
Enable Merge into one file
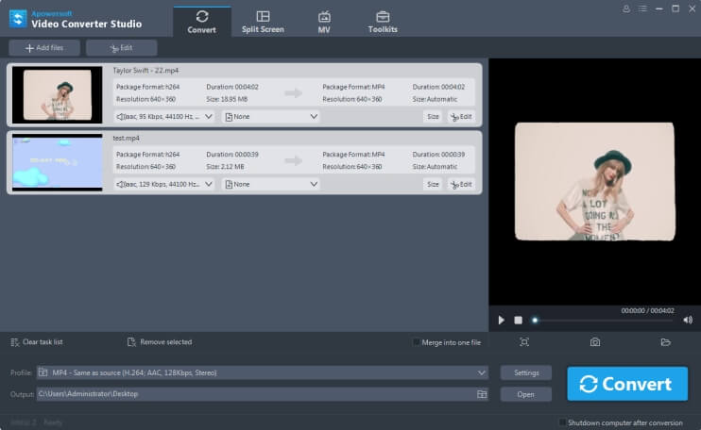click(417, 342)
